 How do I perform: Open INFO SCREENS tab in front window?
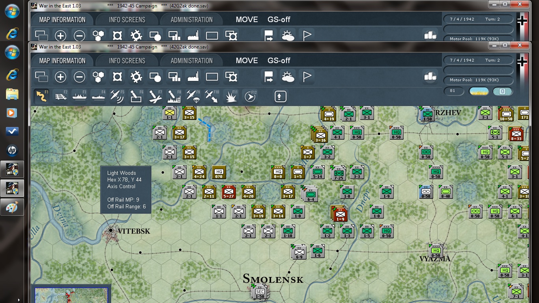click(127, 61)
